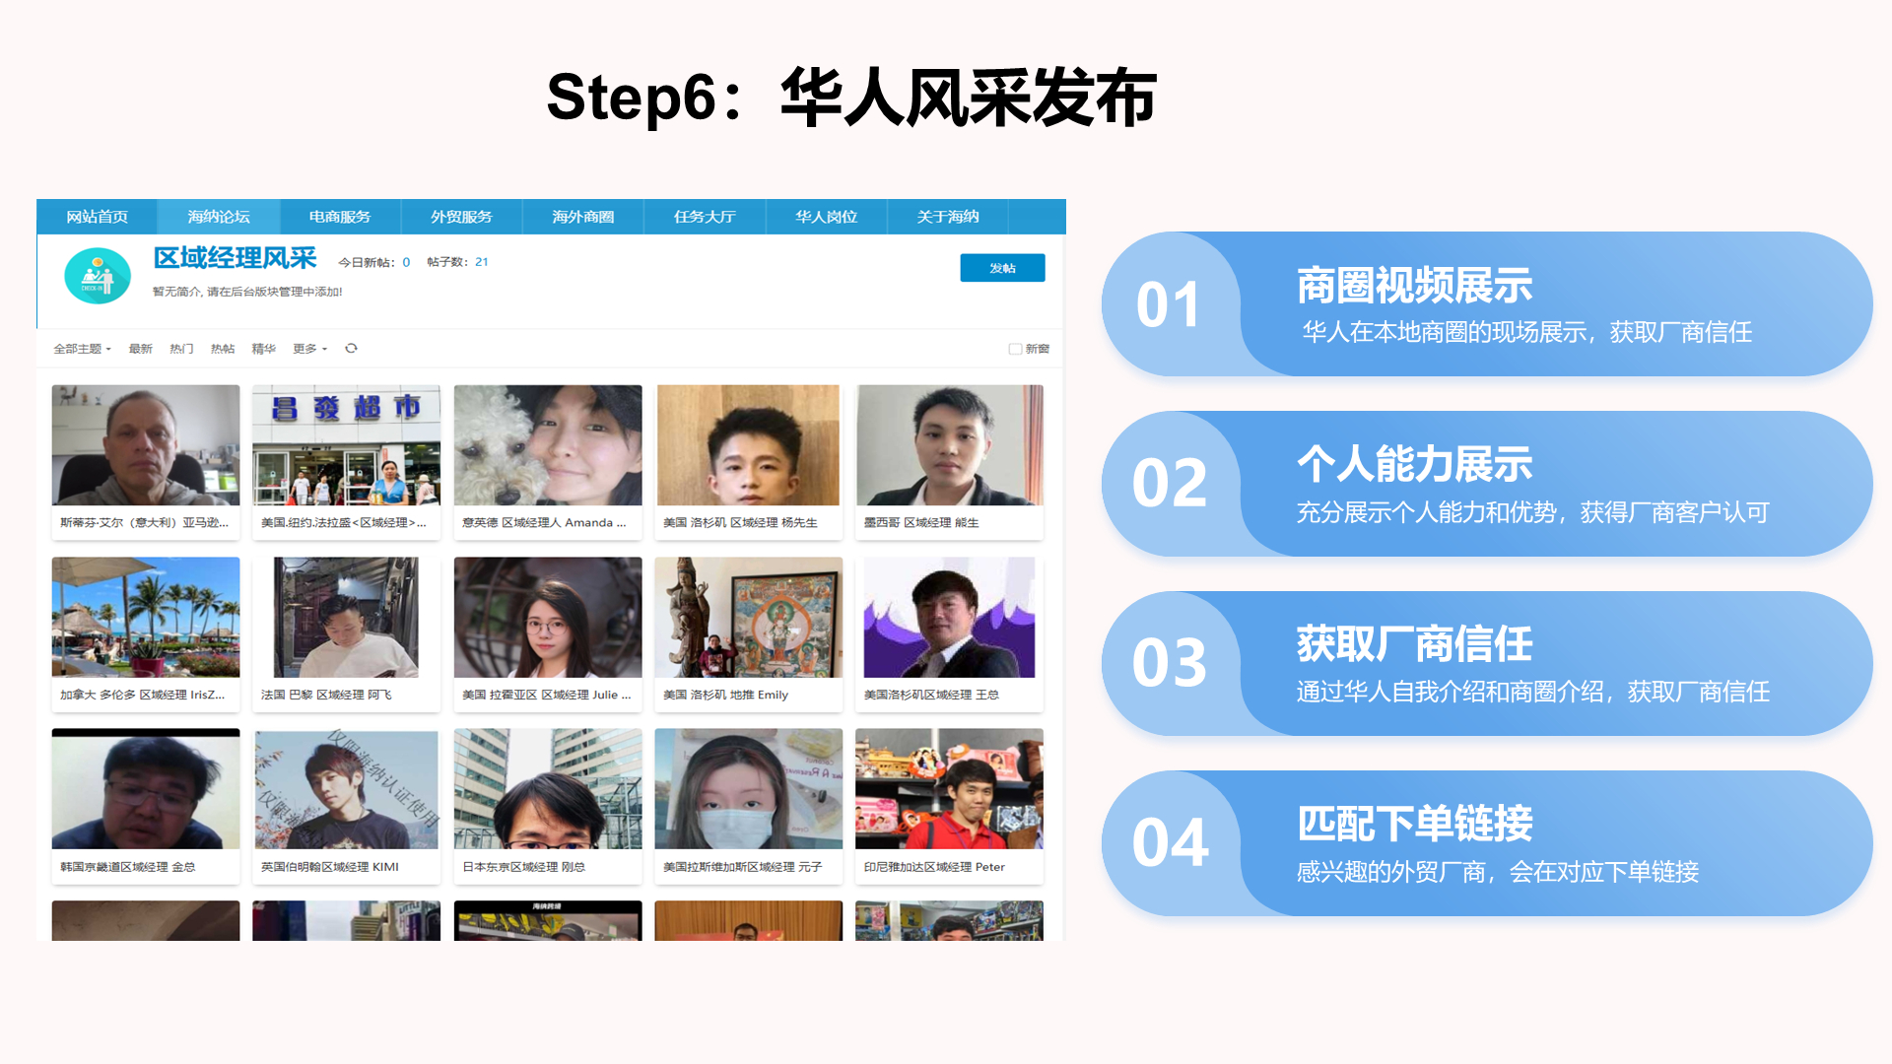Enable the 新窗 new window checkbox
The width and height of the screenshot is (1892, 1064).
click(1015, 349)
